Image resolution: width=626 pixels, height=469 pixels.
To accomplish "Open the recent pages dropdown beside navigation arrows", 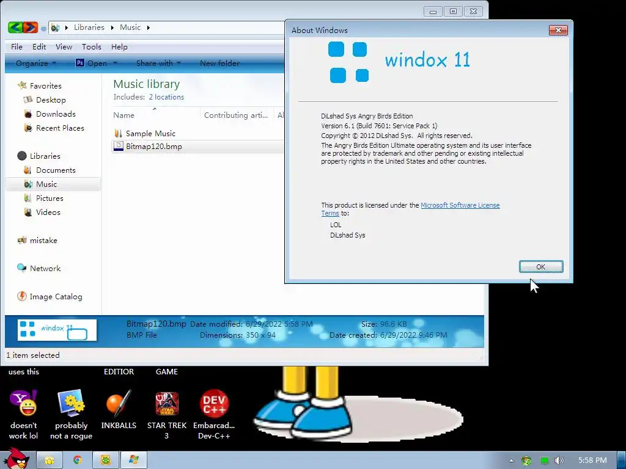I will click(43, 29).
